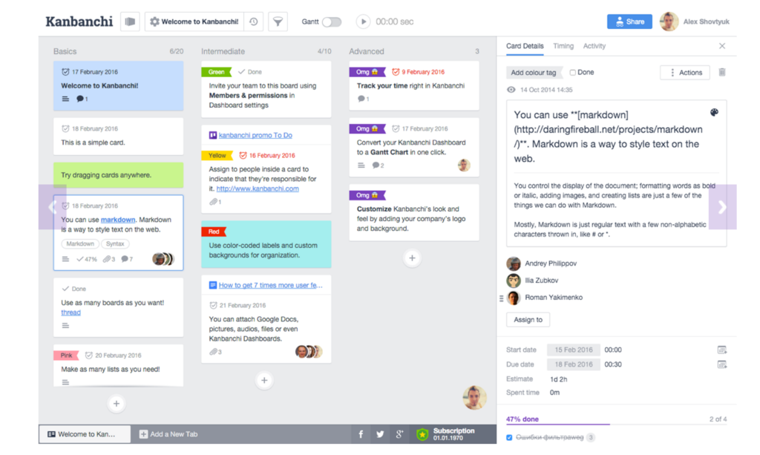Click drag handle beside Roman Yakimenko

501,298
